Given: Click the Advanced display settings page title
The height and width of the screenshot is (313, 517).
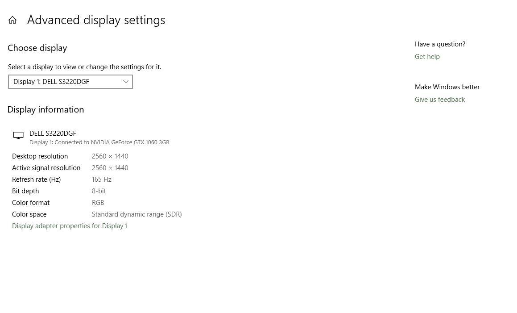Looking at the screenshot, I should [x=96, y=20].
